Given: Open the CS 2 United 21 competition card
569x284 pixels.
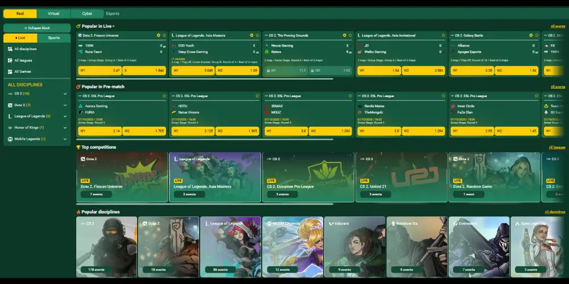Looking at the screenshot, I should (401, 177).
